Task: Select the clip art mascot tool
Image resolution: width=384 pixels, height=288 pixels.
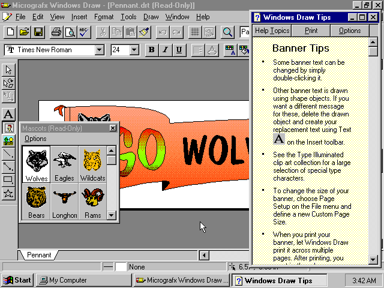Action: coord(8,128)
